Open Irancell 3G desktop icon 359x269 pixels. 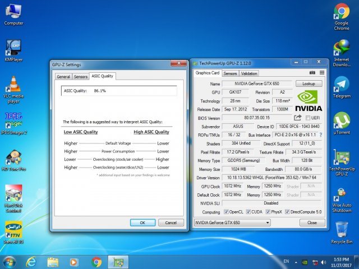click(x=13, y=233)
